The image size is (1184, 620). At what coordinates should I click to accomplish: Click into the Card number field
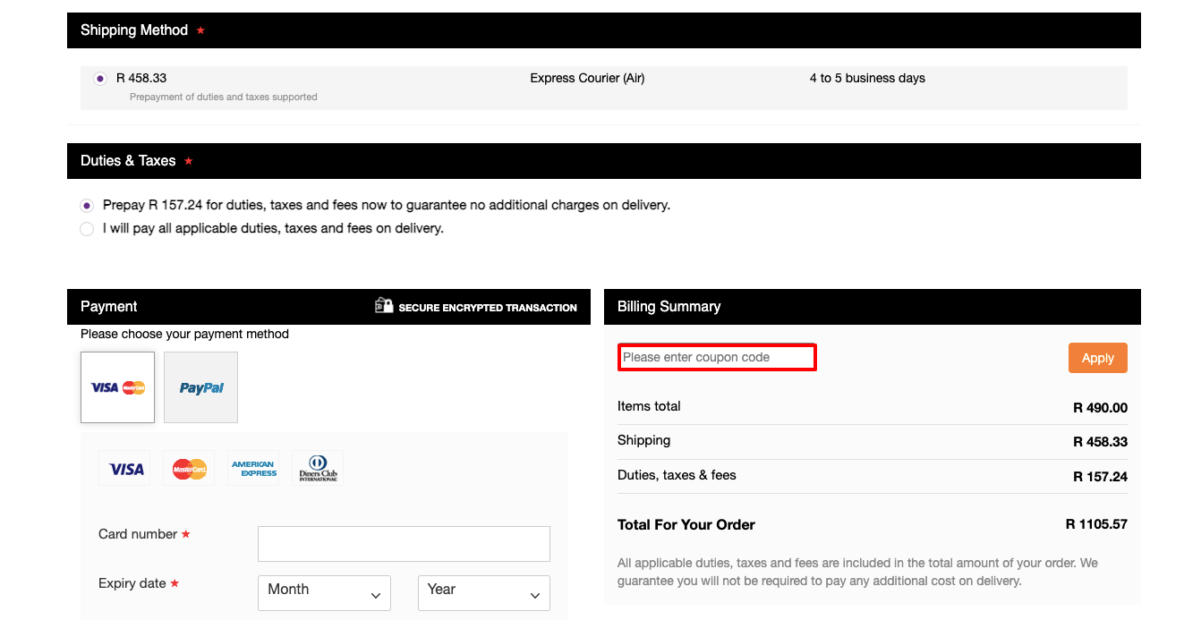(404, 544)
